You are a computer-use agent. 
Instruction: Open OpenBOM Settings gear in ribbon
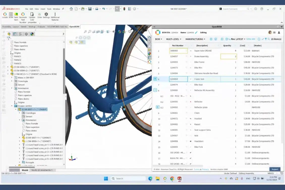pyautogui.click(x=46, y=14)
